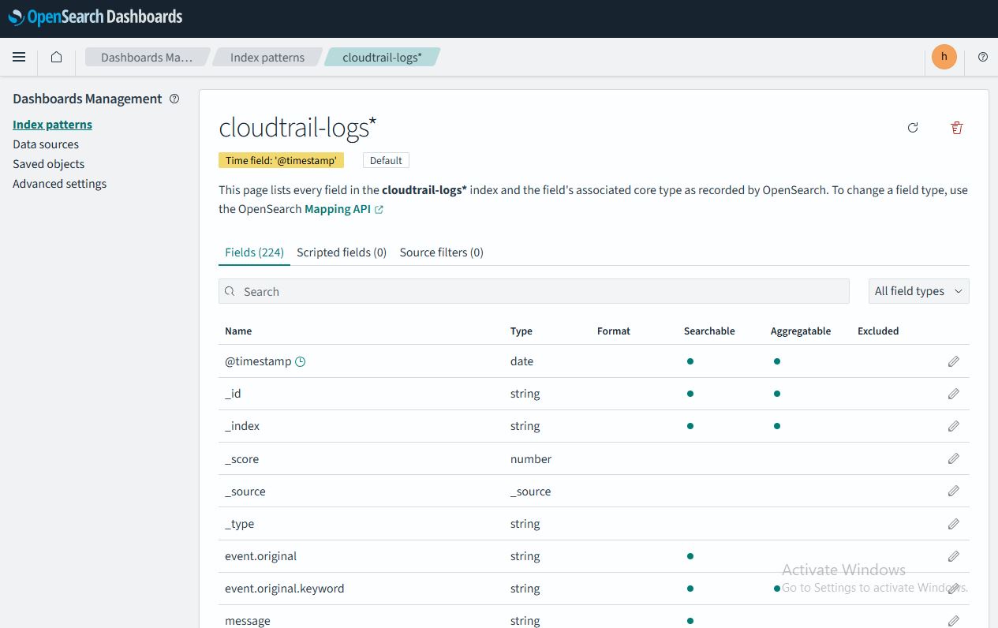Click the OpenSearch Dashboards logo
The height and width of the screenshot is (628, 998).
click(x=95, y=17)
